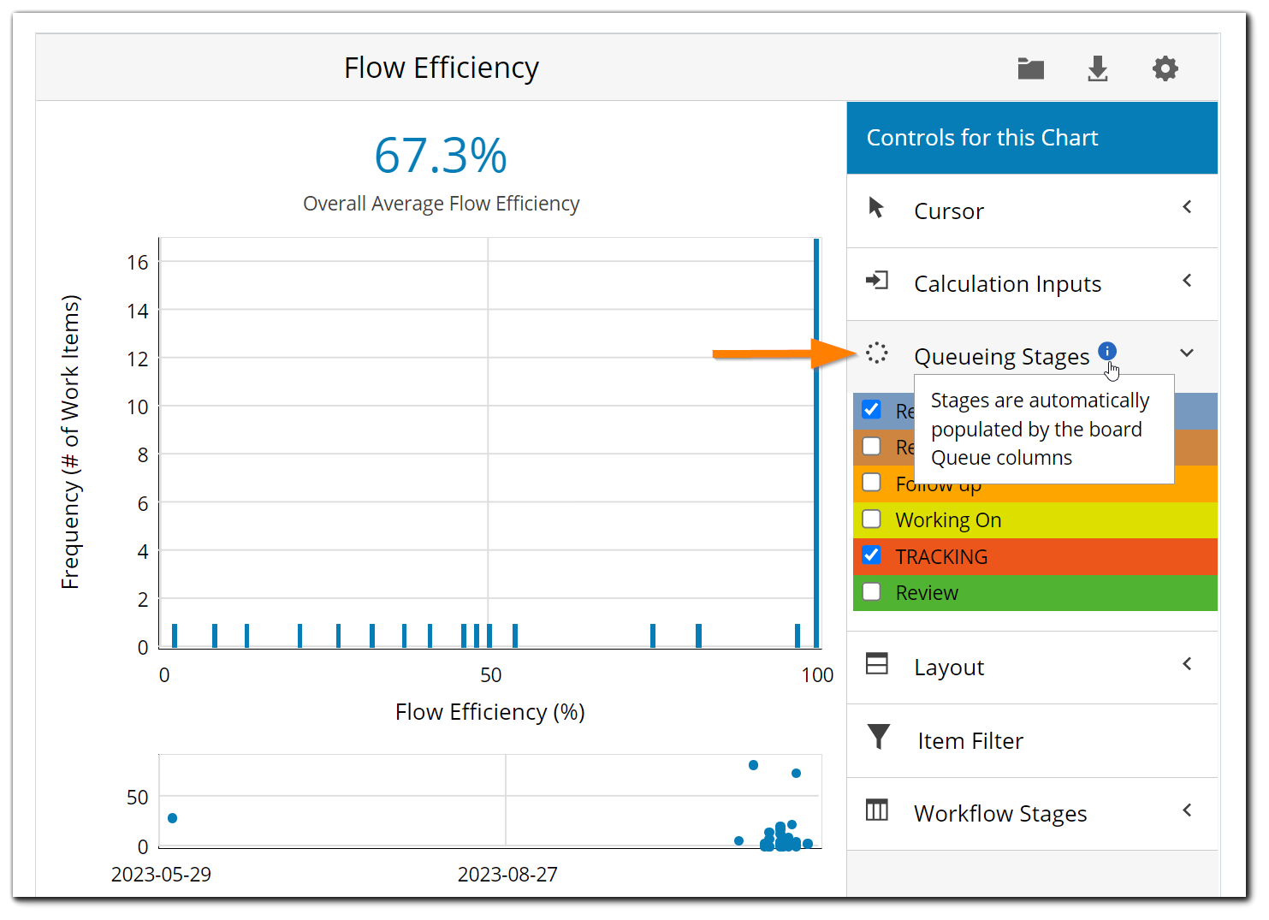Click the Queueing Stages info icon

click(x=1106, y=351)
